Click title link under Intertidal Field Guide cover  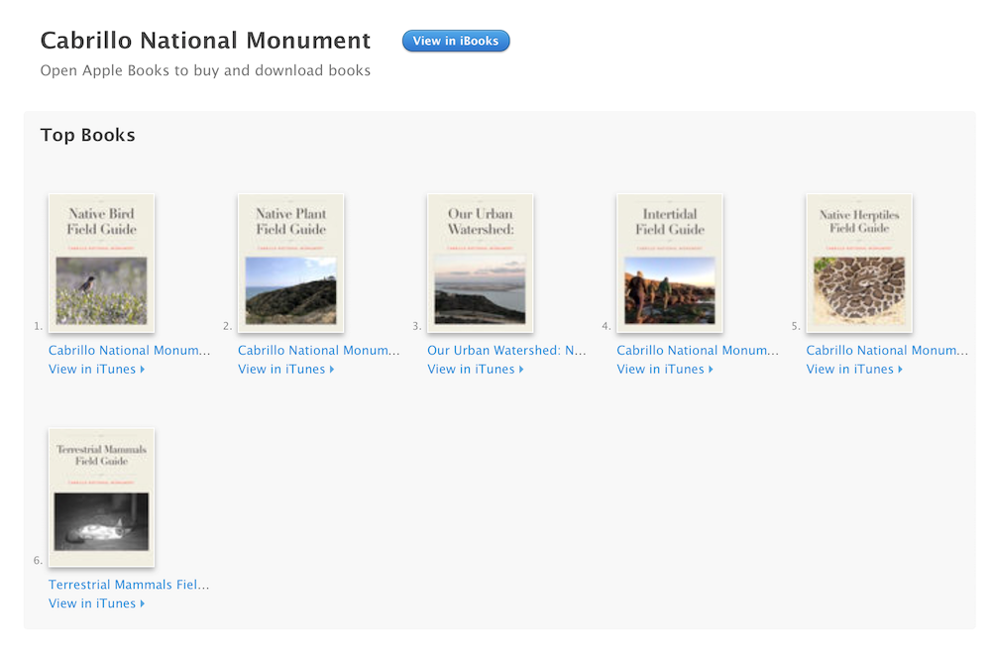click(x=697, y=350)
